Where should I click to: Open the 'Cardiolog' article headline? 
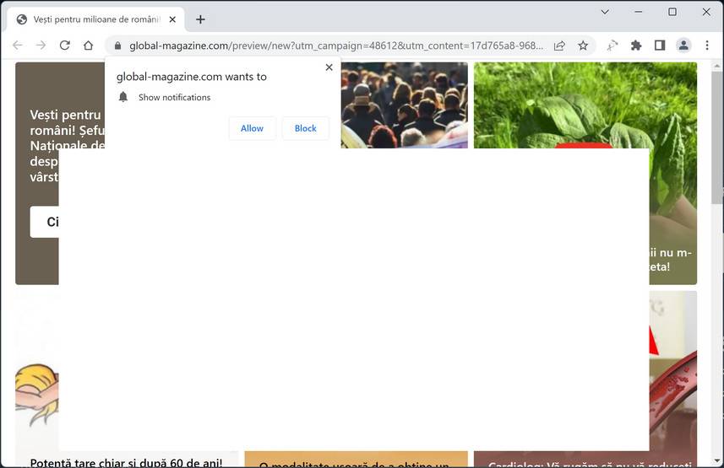coord(590,465)
